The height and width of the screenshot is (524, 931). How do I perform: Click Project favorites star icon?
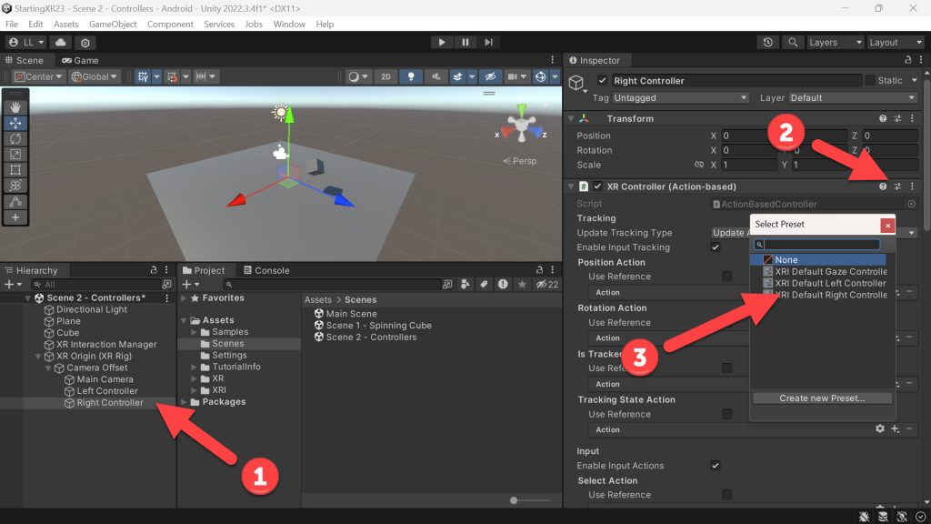coord(522,285)
